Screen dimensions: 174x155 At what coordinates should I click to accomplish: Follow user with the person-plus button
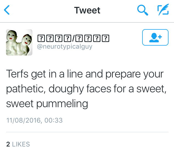155,37
